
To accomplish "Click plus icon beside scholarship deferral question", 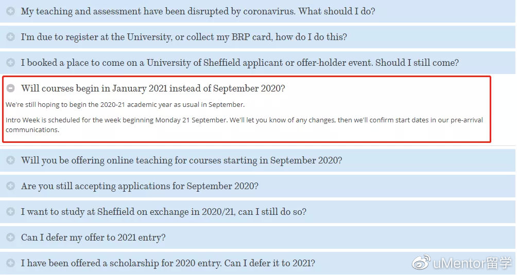I will [x=10, y=263].
